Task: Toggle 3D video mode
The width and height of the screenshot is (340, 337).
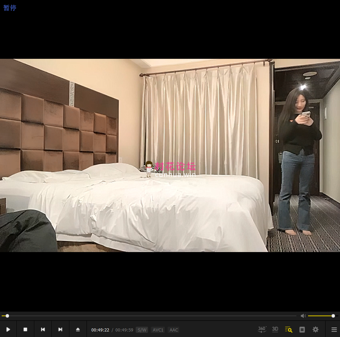Action: [275, 329]
